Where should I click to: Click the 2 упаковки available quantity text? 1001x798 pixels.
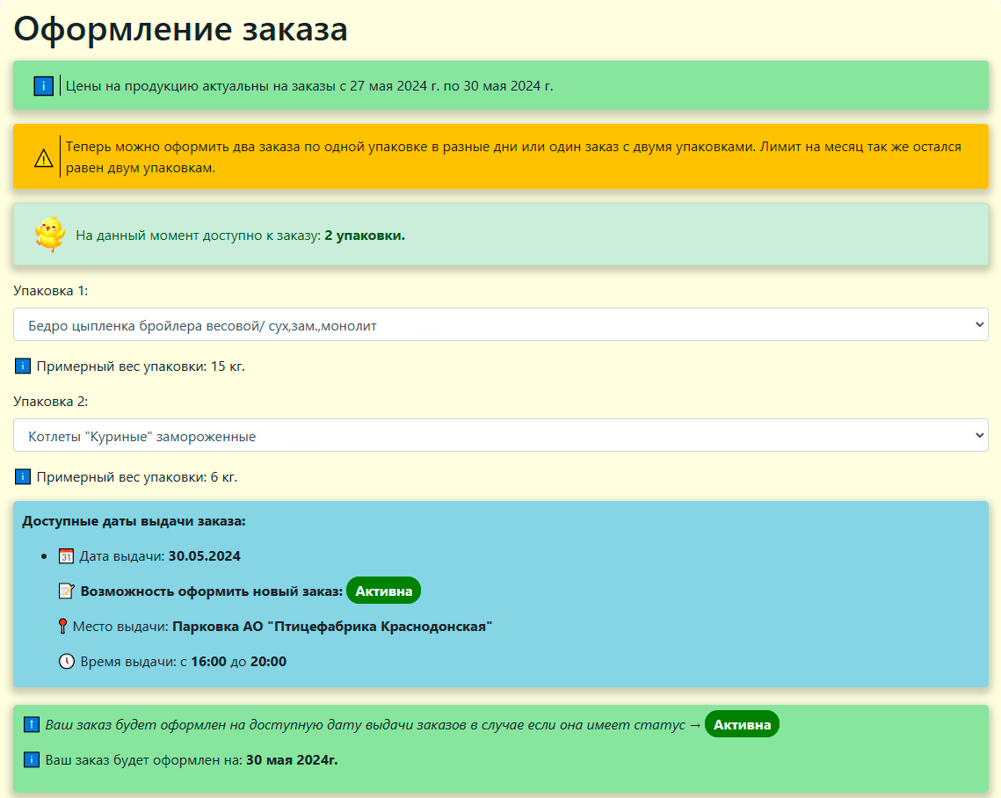coord(365,236)
